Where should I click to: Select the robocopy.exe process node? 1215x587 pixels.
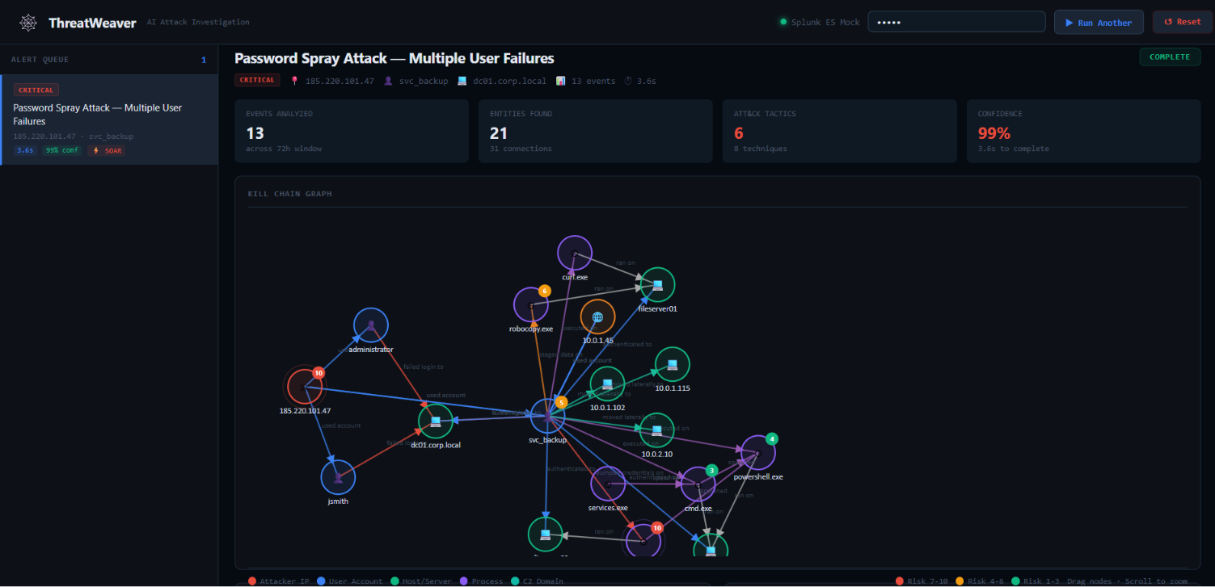[x=531, y=304]
